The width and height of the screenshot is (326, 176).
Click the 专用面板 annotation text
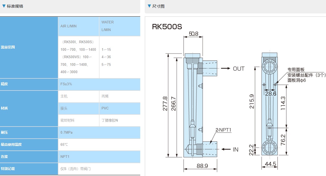(x=296, y=70)
